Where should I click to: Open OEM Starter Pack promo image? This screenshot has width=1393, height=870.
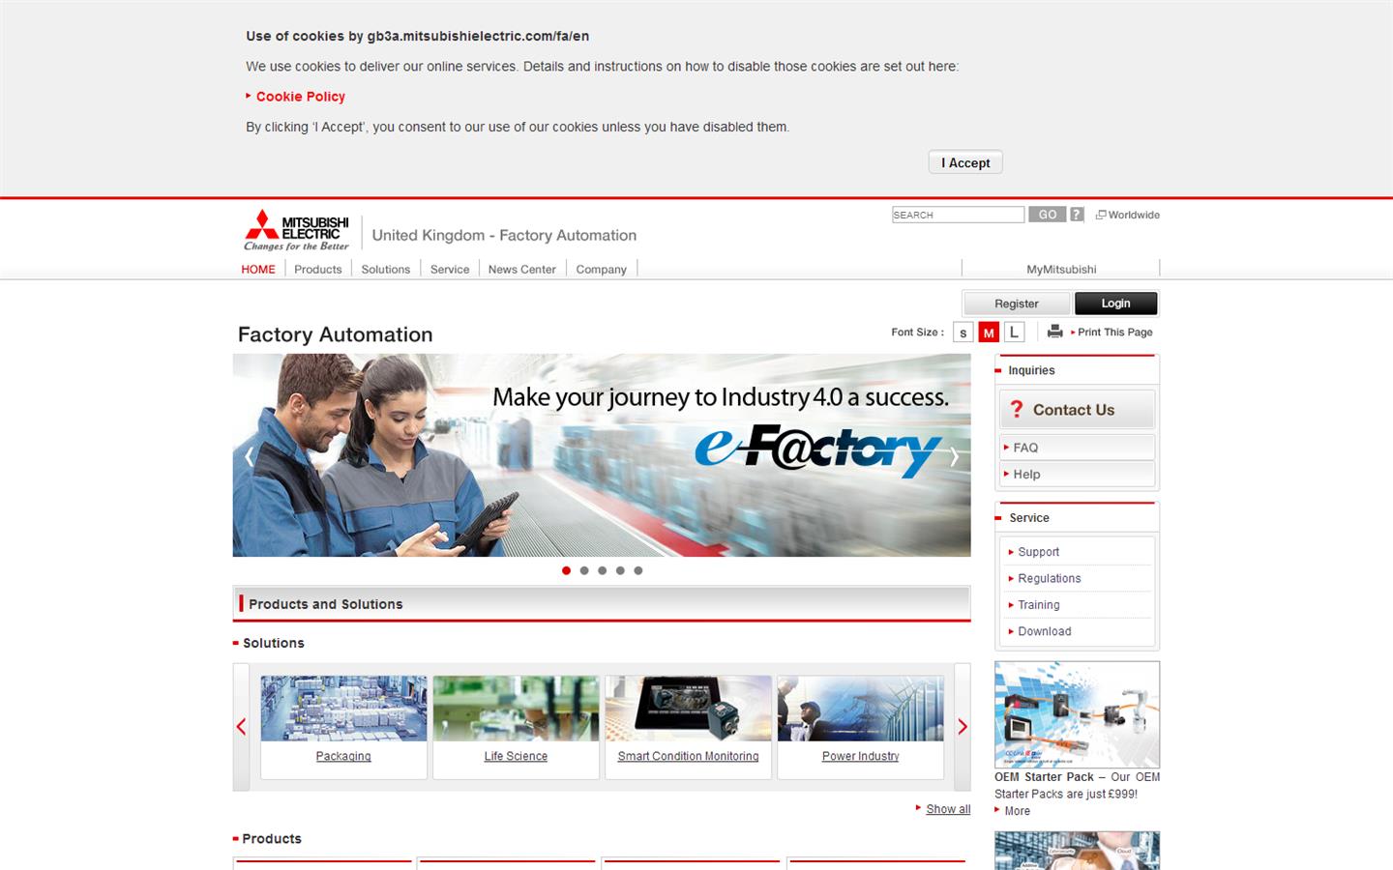(x=1077, y=714)
